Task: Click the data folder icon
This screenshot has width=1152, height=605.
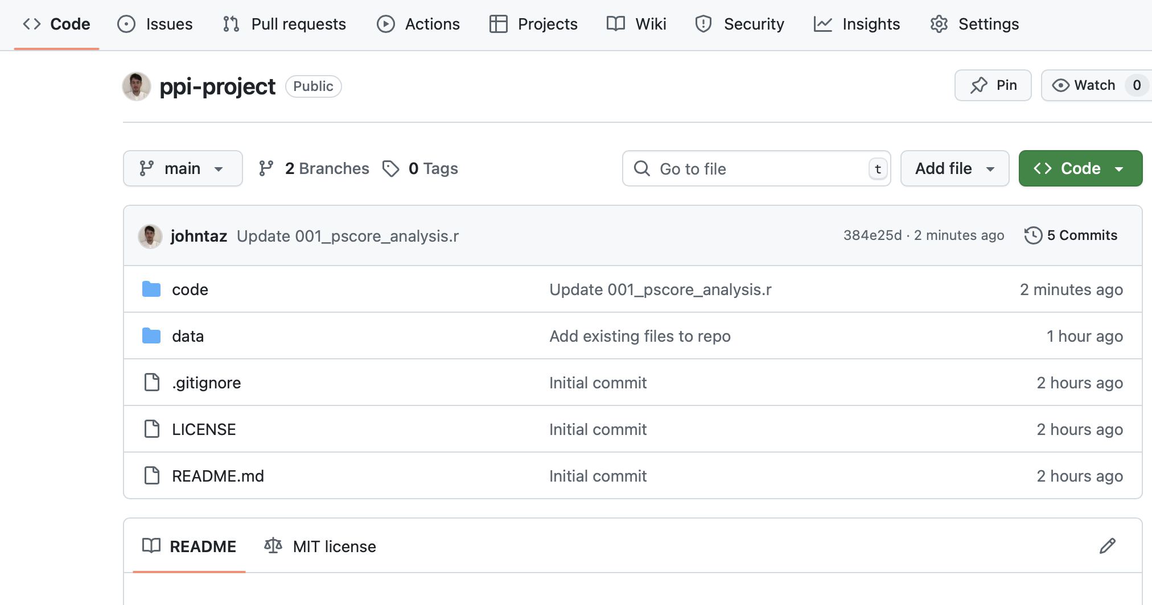Action: pyautogui.click(x=151, y=336)
